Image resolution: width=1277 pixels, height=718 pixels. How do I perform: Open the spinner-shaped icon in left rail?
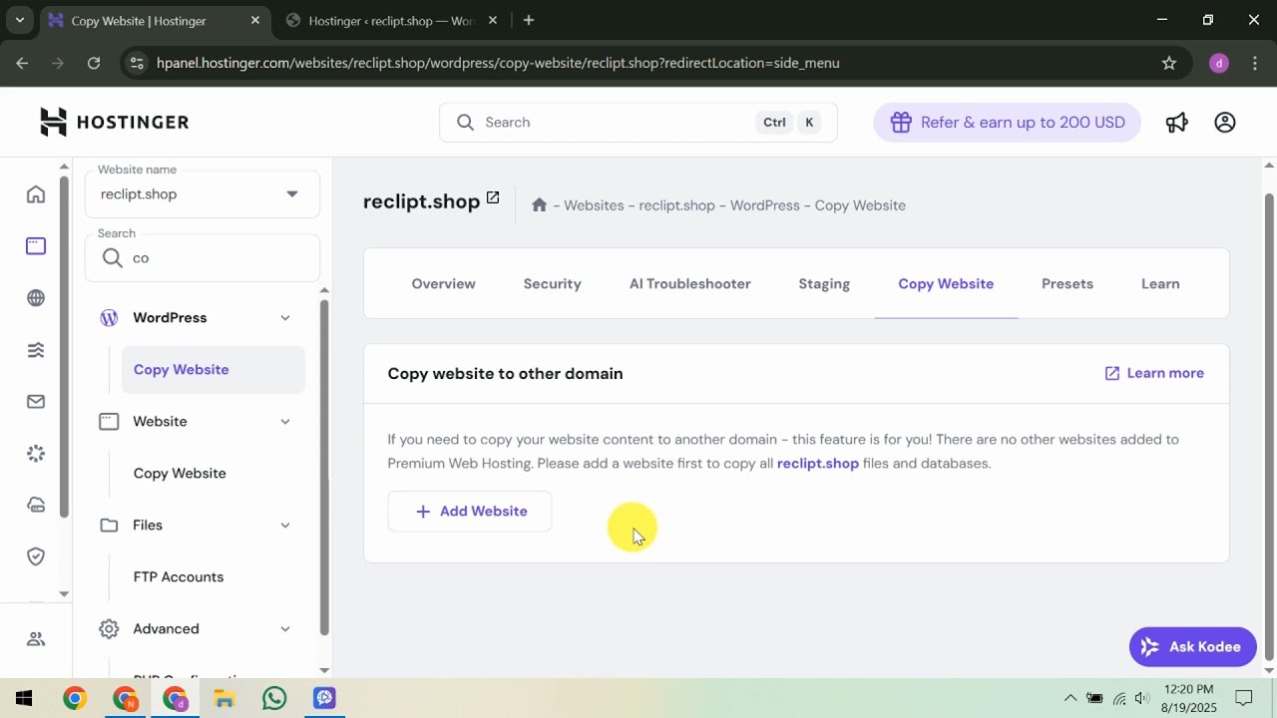click(x=36, y=454)
